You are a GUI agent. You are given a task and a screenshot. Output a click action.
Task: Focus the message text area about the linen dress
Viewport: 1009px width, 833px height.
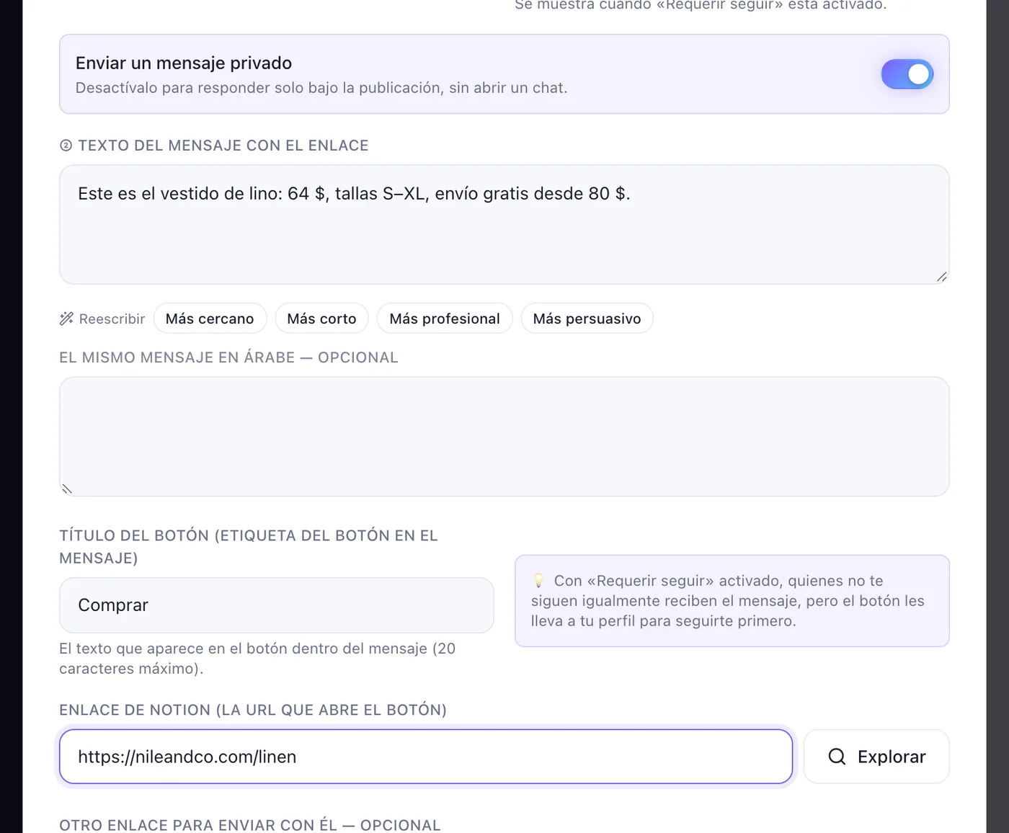pyautogui.click(x=504, y=224)
